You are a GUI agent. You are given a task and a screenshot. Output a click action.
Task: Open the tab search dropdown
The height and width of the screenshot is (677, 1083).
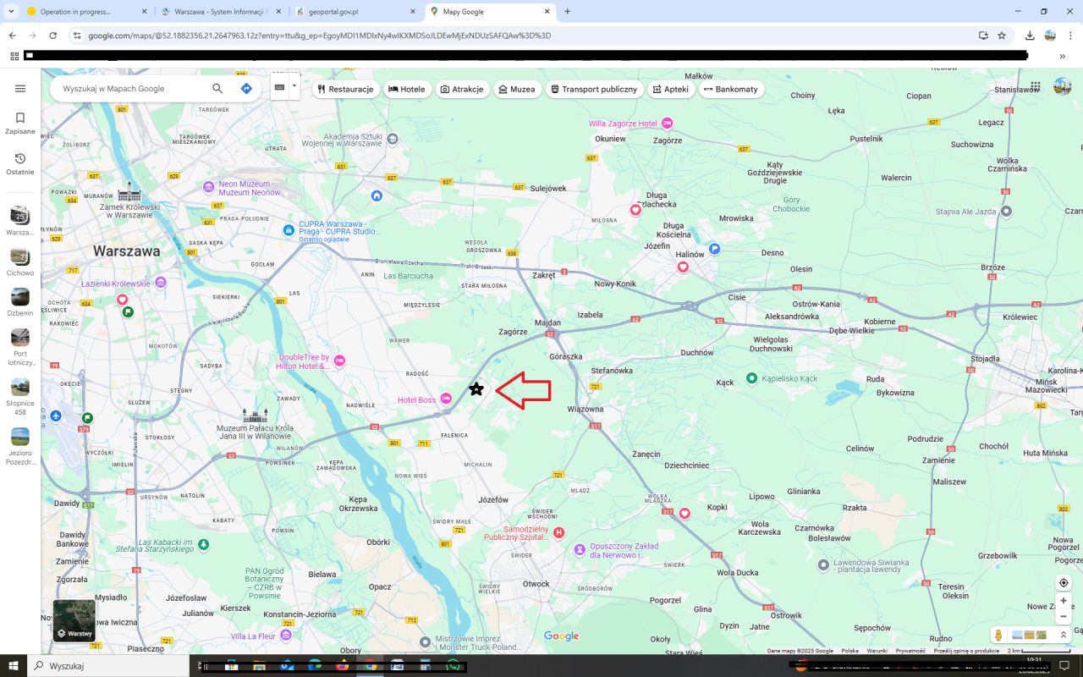click(x=12, y=12)
